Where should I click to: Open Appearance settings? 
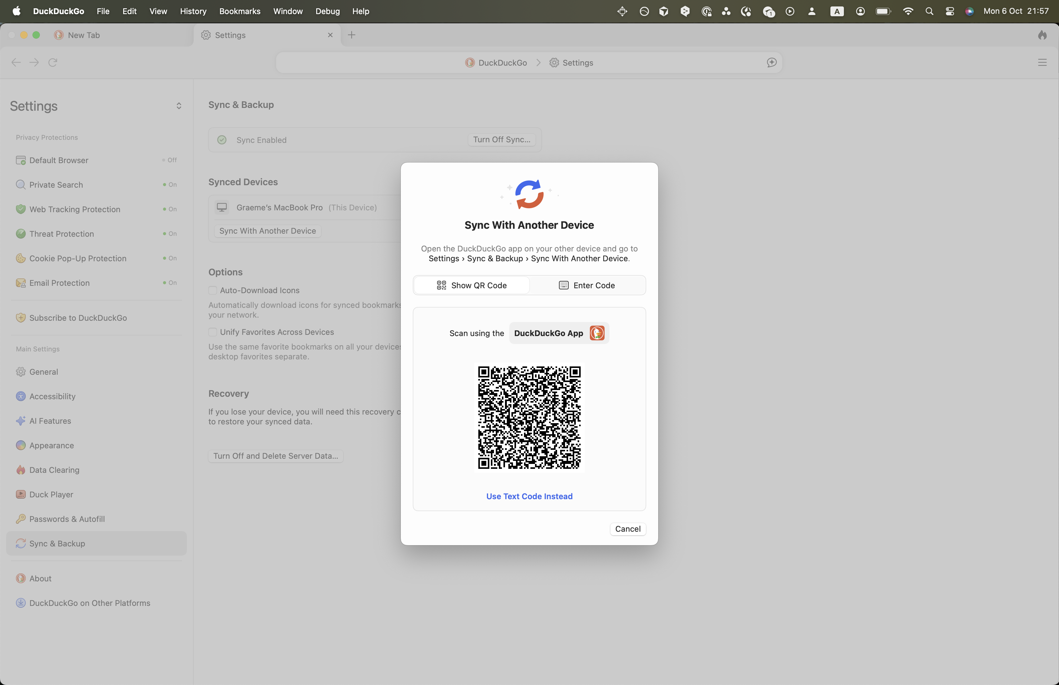[x=51, y=445]
